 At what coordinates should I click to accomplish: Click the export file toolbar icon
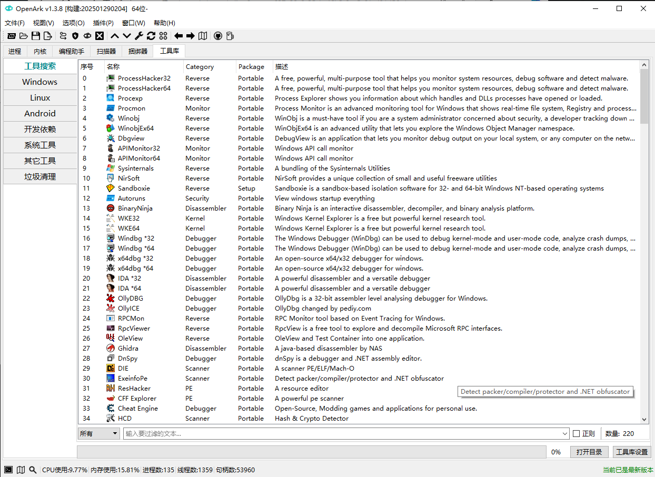(x=48, y=36)
